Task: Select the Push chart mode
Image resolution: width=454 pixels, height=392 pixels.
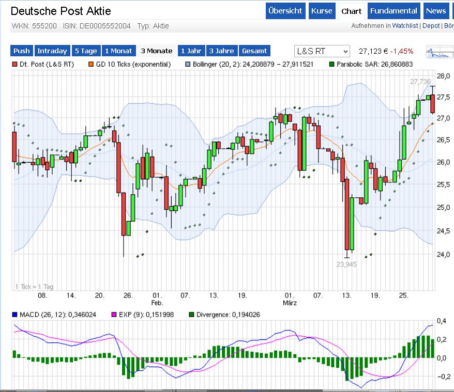Action: point(22,51)
